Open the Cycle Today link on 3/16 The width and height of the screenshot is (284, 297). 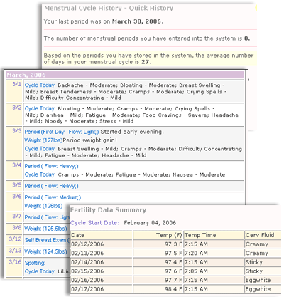40,271
